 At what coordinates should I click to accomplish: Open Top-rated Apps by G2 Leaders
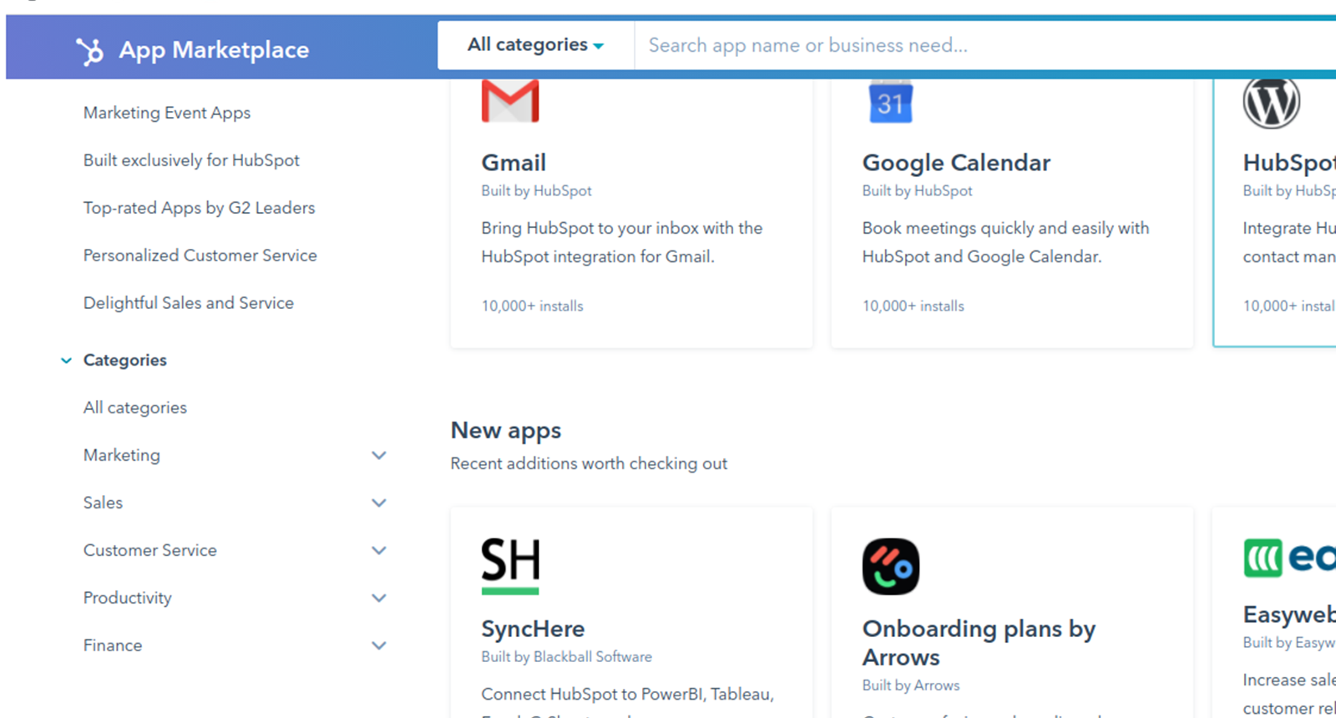click(x=199, y=208)
